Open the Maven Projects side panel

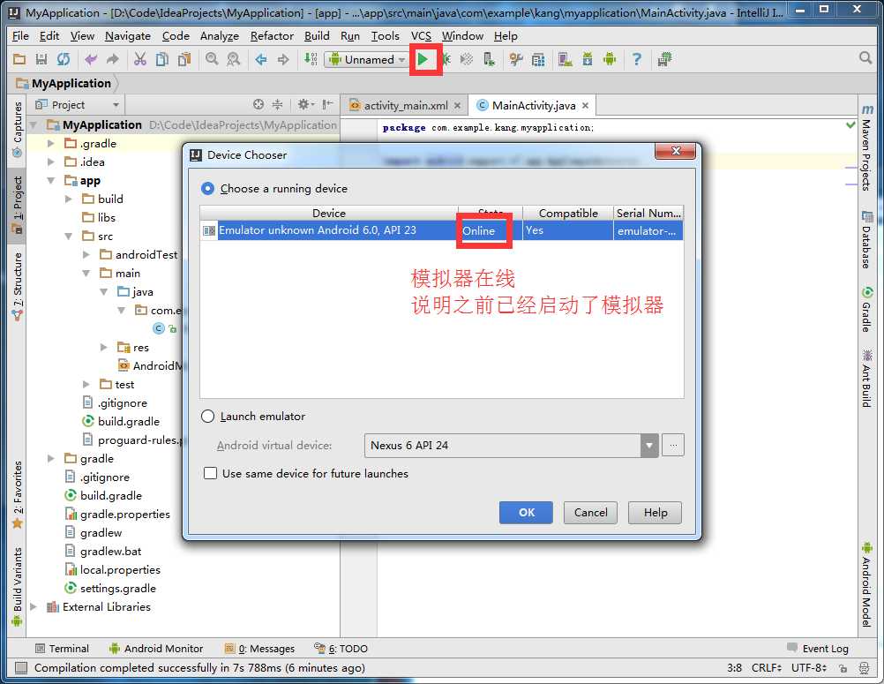tap(866, 147)
